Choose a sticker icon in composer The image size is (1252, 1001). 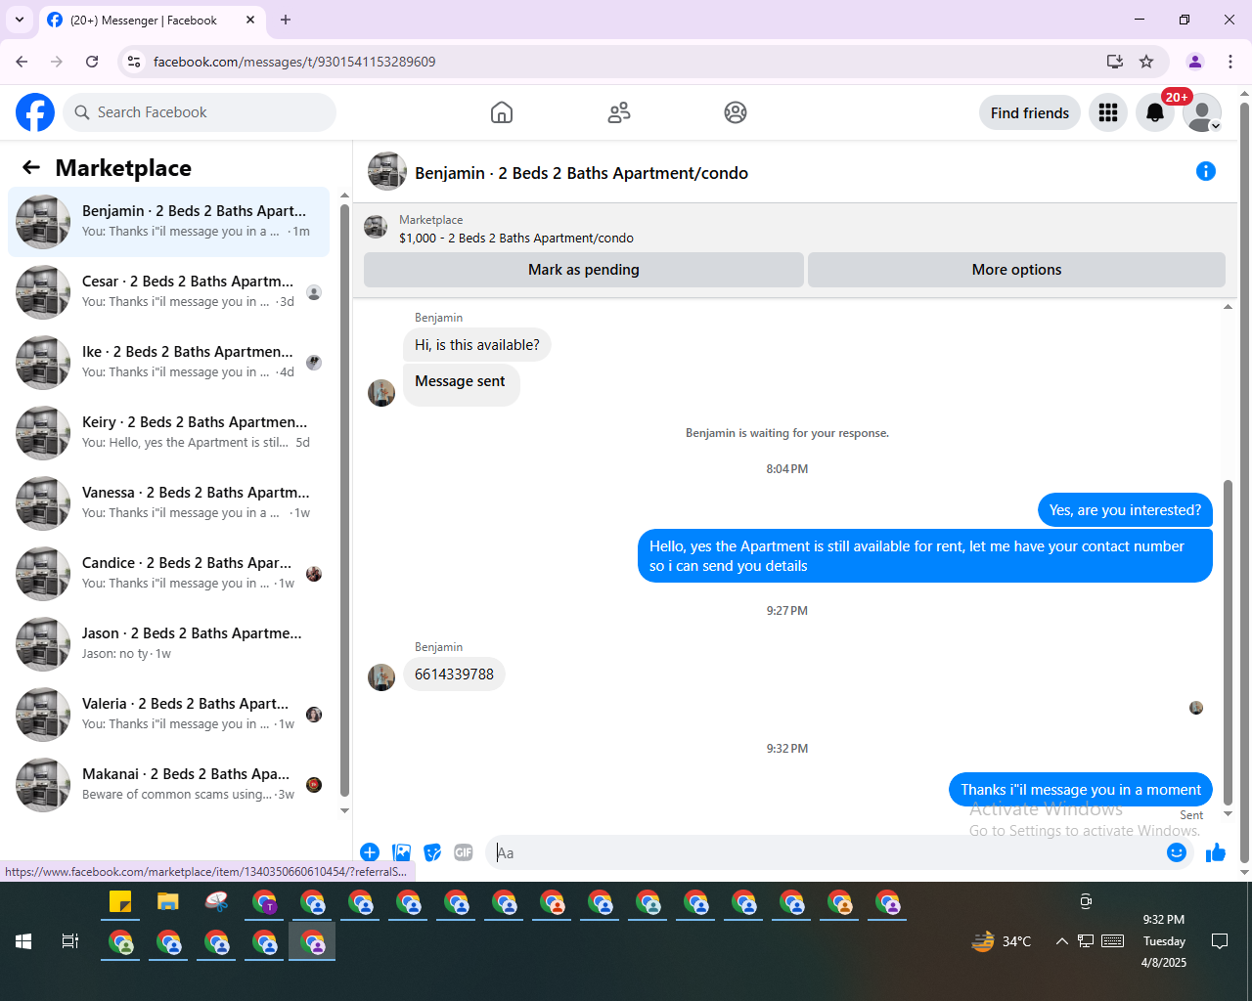point(432,852)
